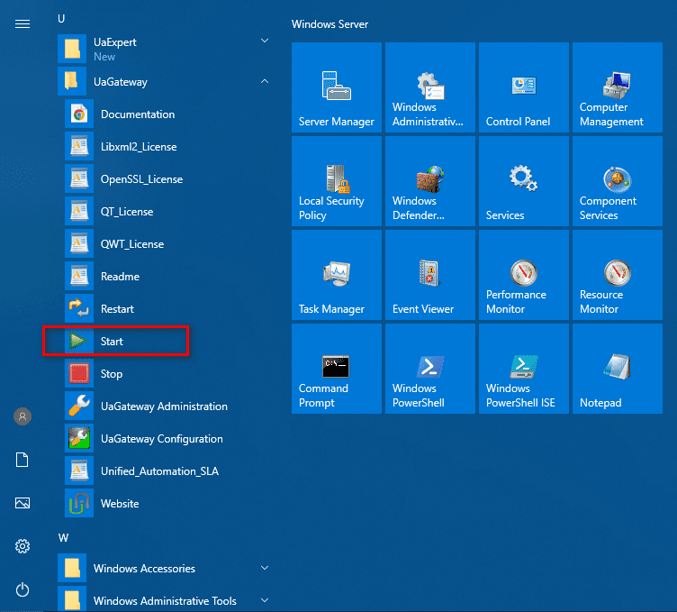Open Windows Administrative Tools tile
The height and width of the screenshot is (612, 677).
(x=430, y=87)
